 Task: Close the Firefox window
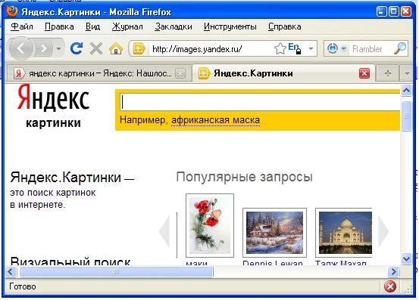[x=406, y=12]
